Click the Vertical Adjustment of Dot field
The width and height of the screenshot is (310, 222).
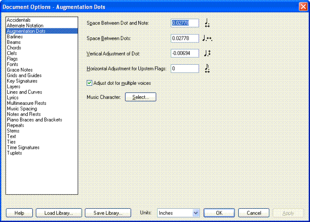click(185, 53)
